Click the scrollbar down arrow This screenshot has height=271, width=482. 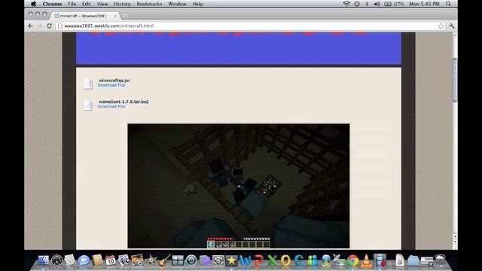tap(455, 242)
